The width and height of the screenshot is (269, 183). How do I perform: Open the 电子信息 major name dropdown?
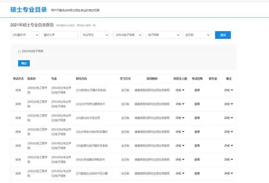(x=163, y=35)
